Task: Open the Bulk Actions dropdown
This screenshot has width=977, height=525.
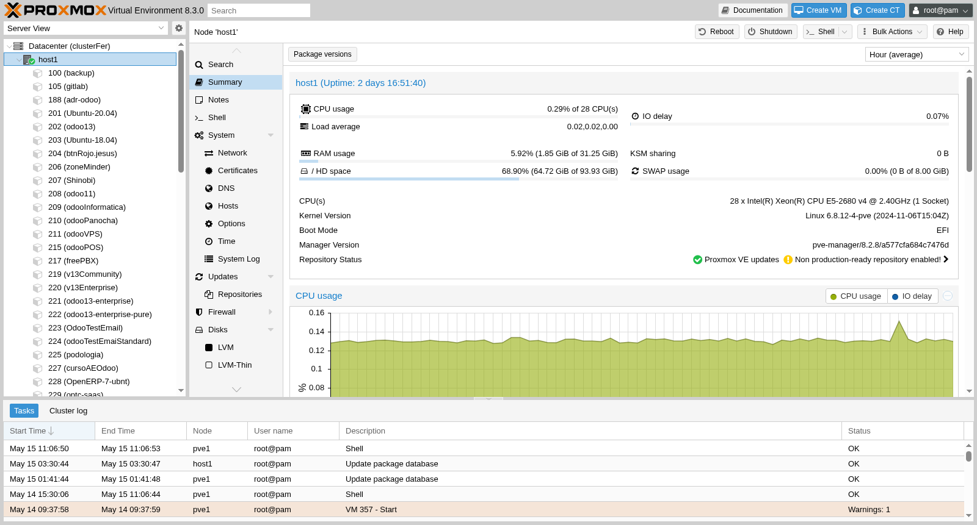Action: 892,32
